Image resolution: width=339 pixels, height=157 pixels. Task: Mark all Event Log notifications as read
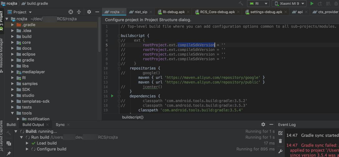[280, 133]
